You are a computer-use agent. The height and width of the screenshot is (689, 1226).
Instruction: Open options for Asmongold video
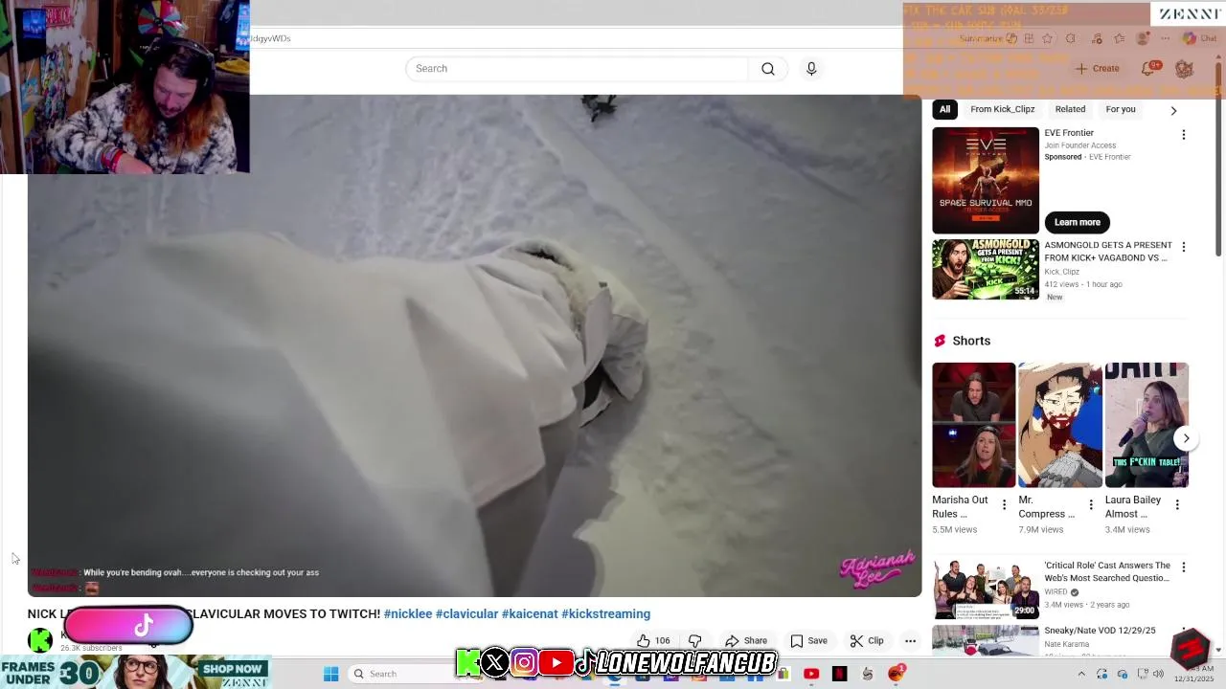[x=1184, y=247]
